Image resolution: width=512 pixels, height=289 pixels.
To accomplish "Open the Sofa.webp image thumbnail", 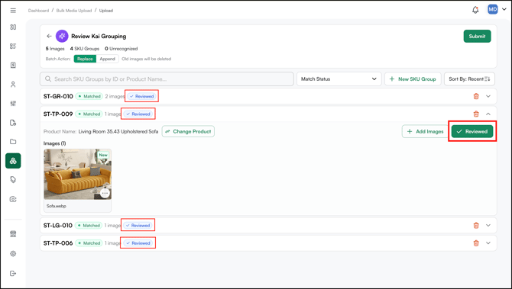I will click(78, 175).
